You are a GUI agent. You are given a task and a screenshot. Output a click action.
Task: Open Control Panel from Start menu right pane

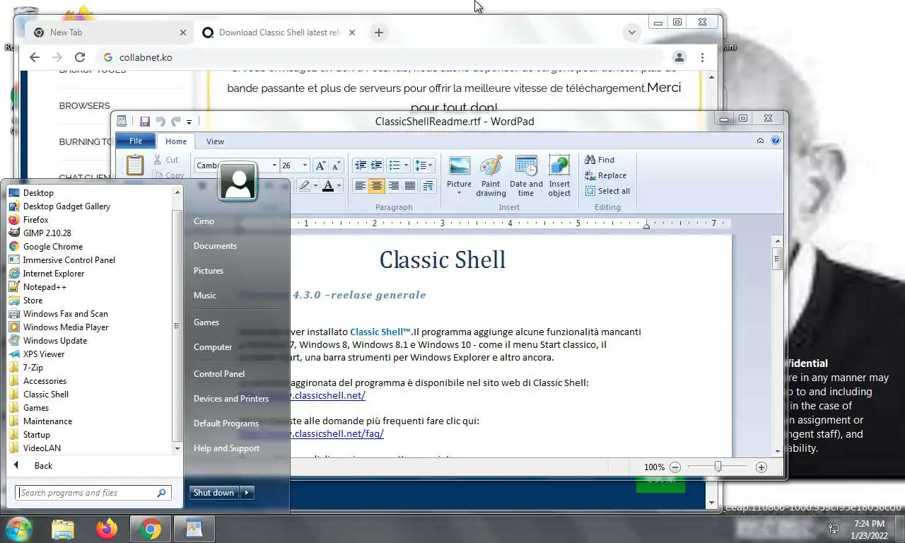click(x=219, y=373)
